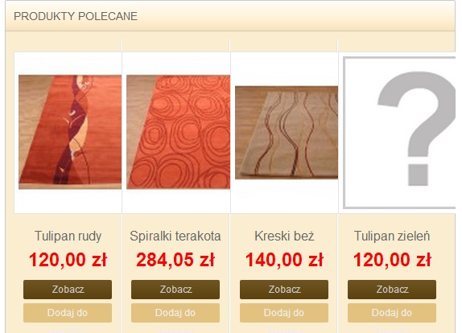Click the 284,05 zł price
The height and width of the screenshot is (333, 462).
175,260
